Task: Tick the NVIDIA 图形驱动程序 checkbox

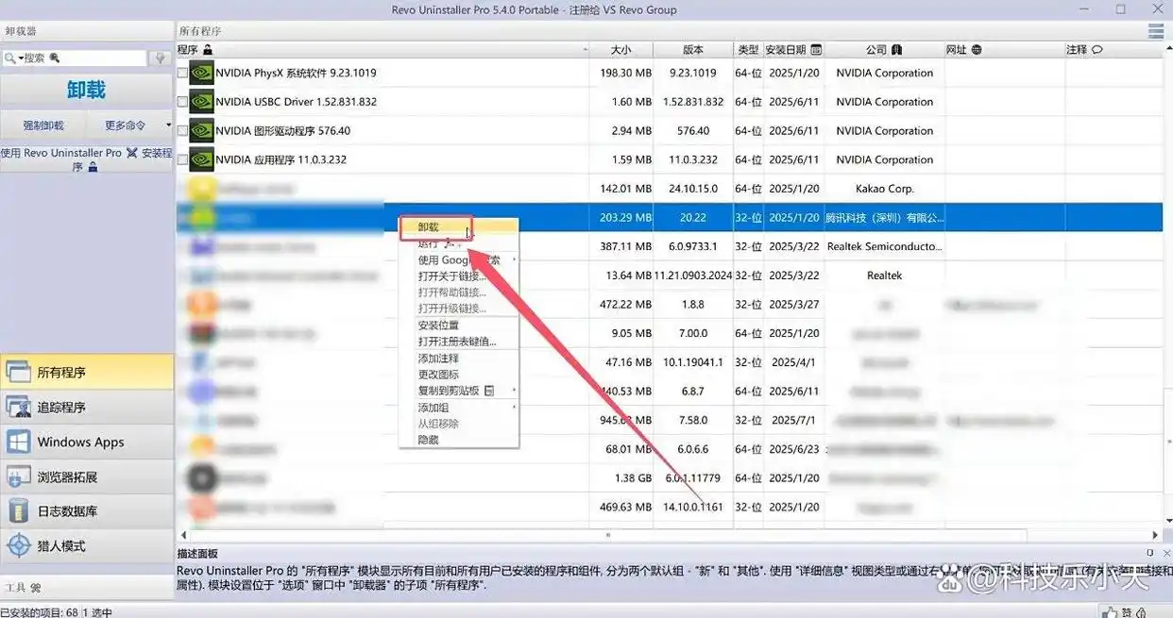Action: (x=182, y=131)
